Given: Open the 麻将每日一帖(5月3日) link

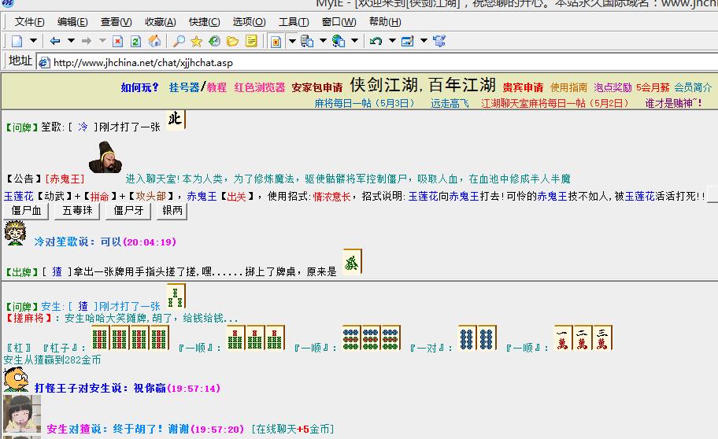Looking at the screenshot, I should click(x=365, y=103).
